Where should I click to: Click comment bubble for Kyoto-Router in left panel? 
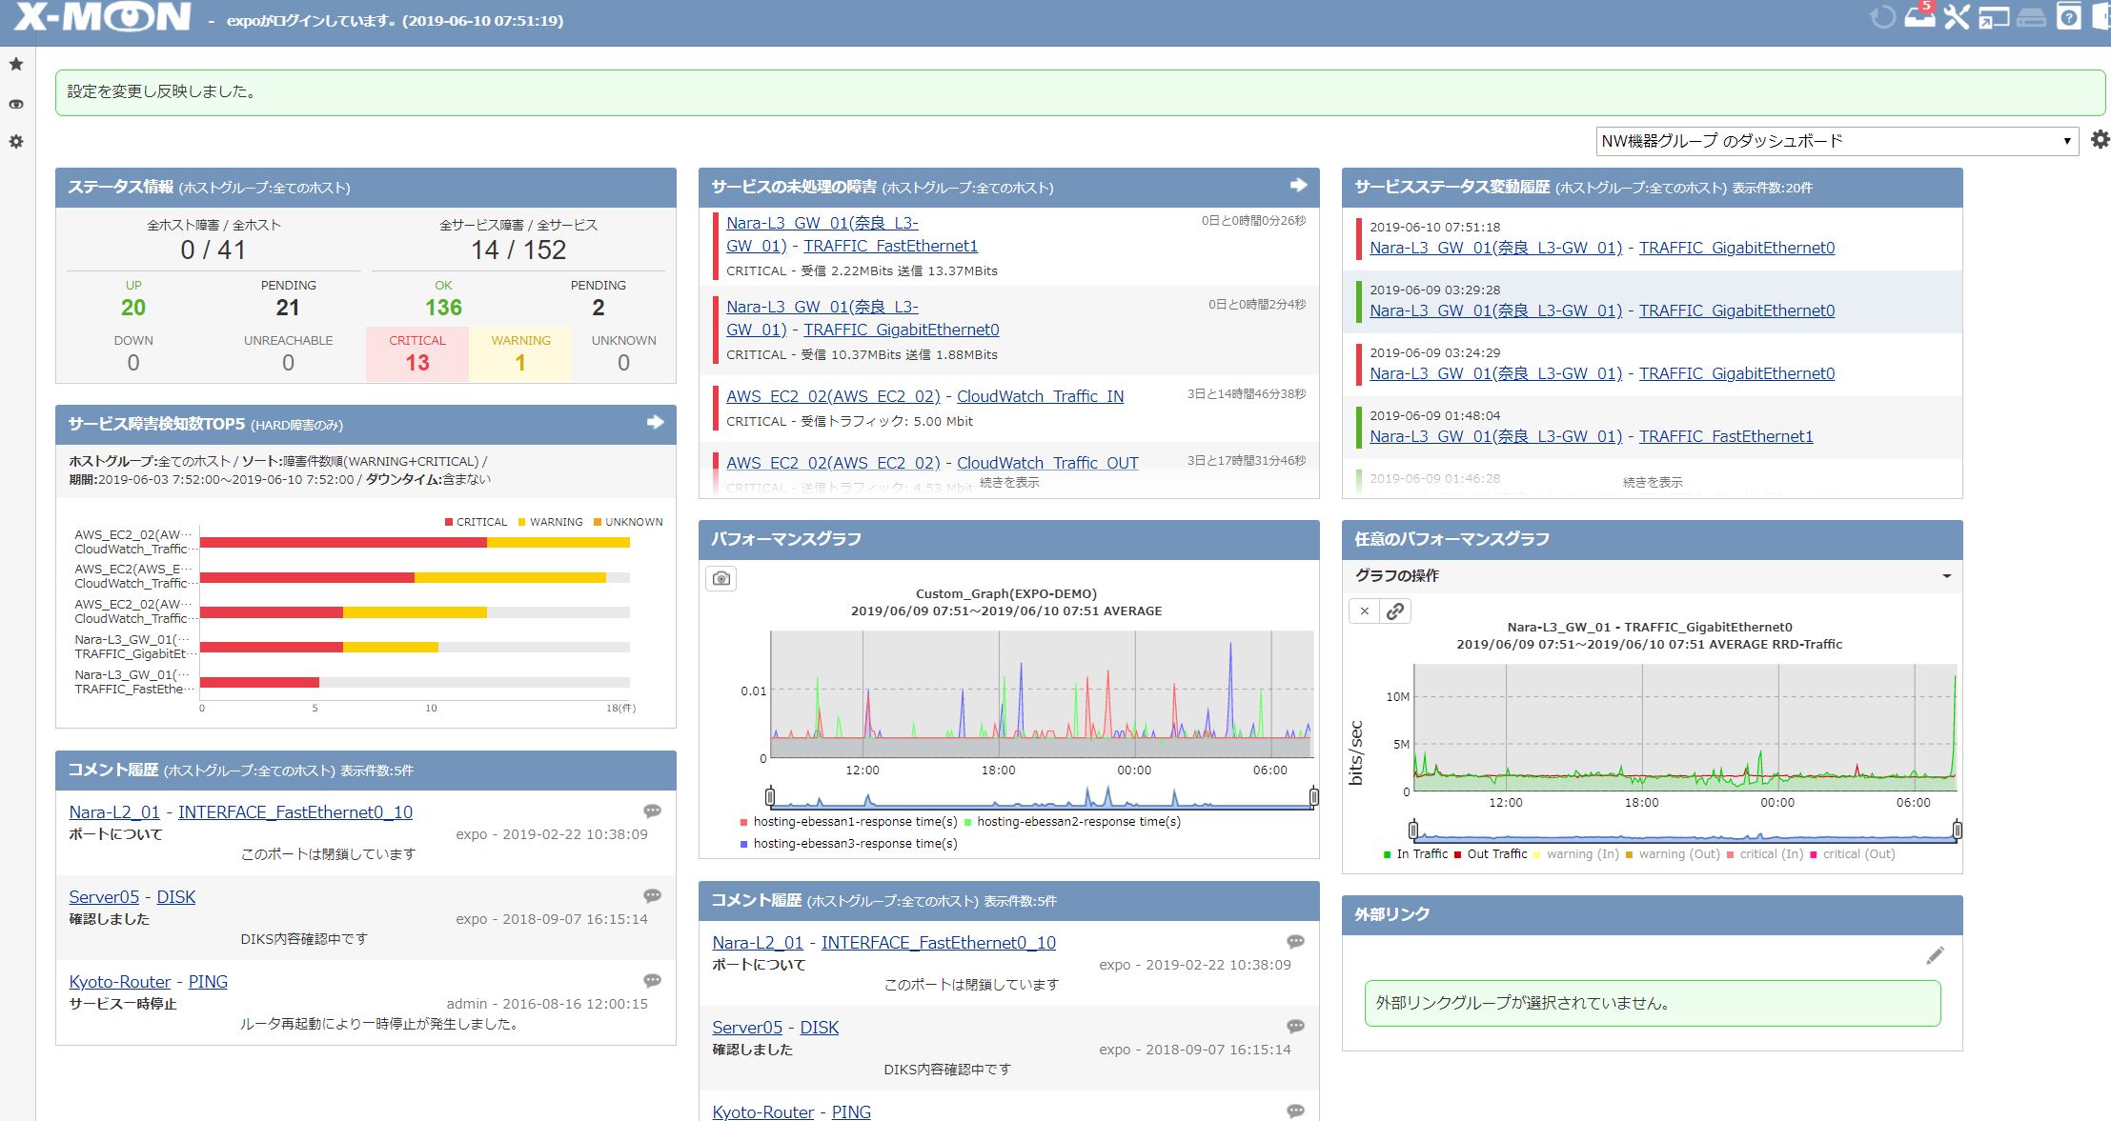click(x=652, y=981)
